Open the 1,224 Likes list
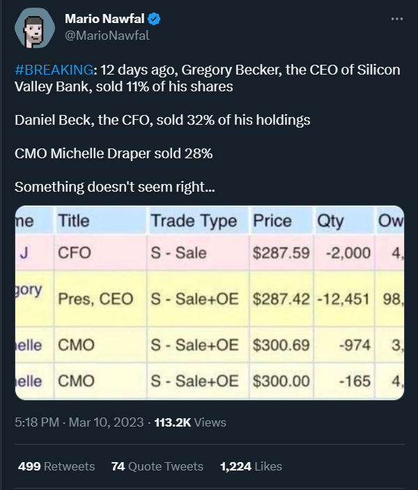418x490 pixels. coord(251,466)
